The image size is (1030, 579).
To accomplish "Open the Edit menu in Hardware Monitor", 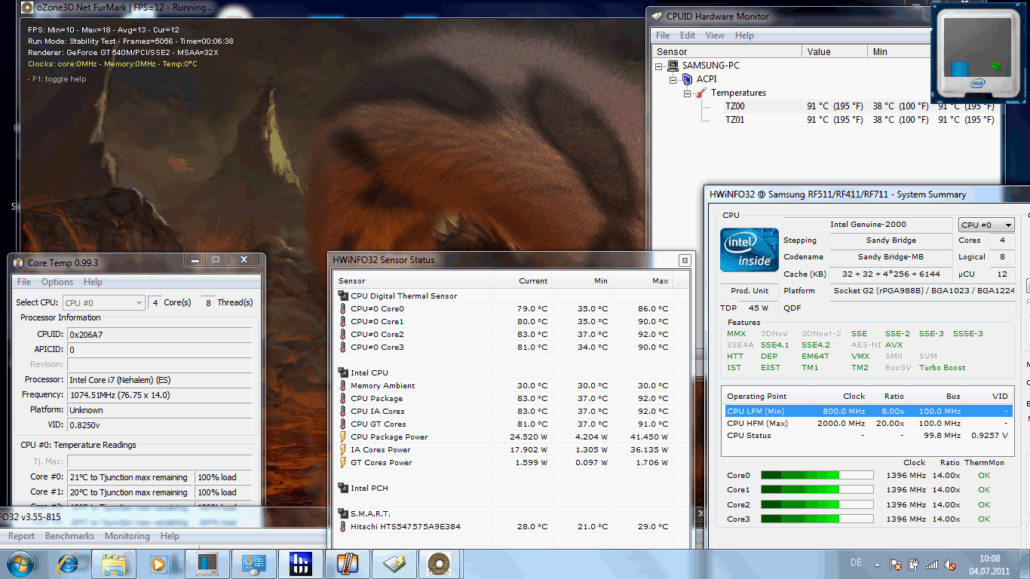I will [x=688, y=35].
